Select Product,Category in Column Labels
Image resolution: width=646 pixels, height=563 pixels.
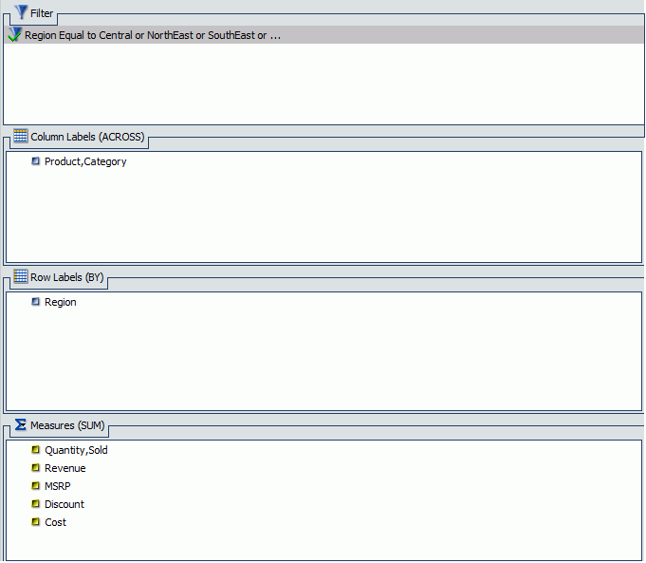(85, 161)
